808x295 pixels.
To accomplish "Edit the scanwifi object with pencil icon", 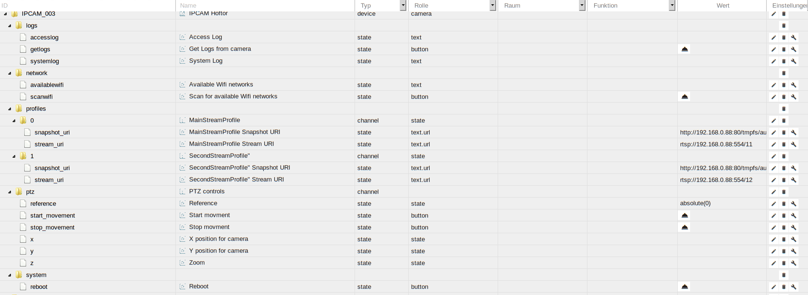I will [x=773, y=97].
